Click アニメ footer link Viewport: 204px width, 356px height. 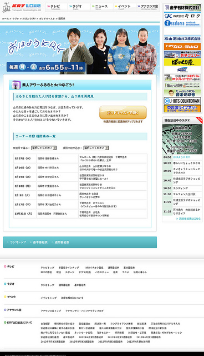click(125, 272)
